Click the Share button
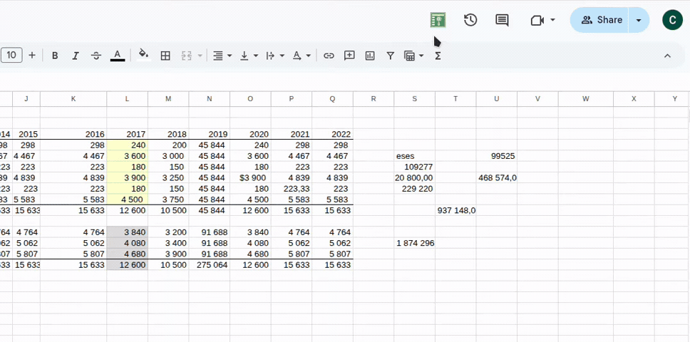The image size is (690, 342). pyautogui.click(x=601, y=20)
